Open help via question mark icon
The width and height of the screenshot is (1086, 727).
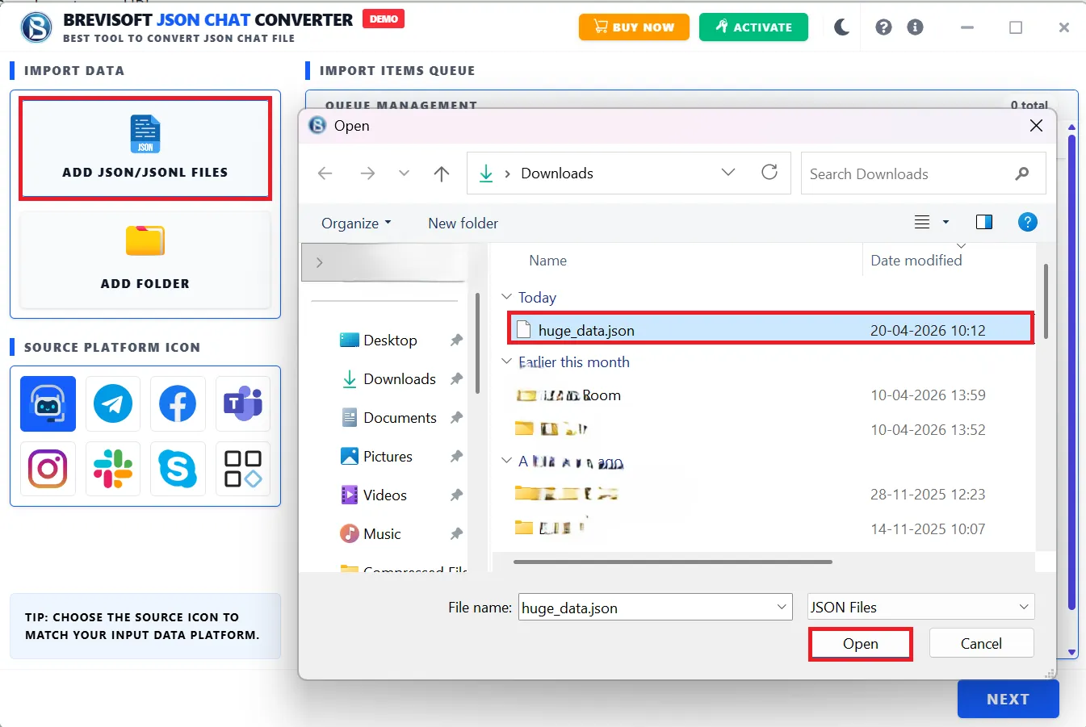(x=883, y=27)
